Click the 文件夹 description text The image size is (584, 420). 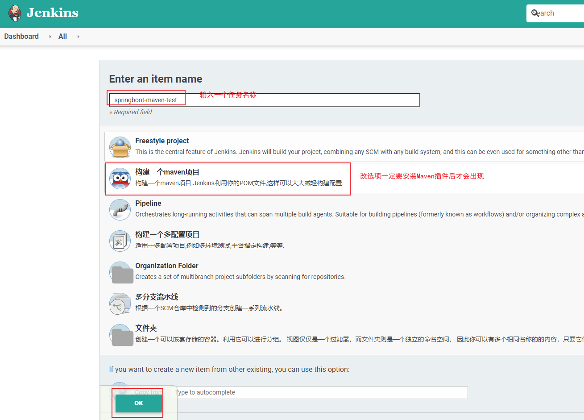coord(360,339)
